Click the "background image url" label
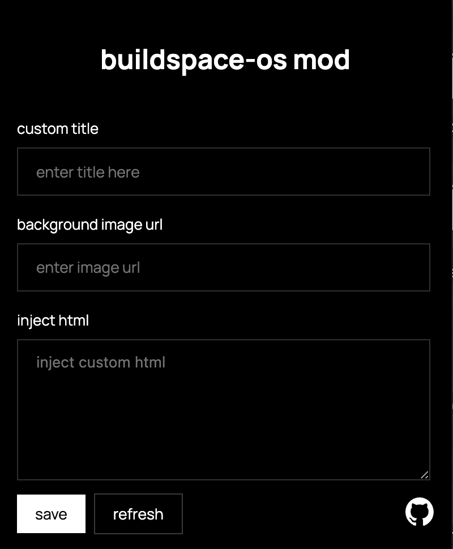The image size is (453, 549). tap(89, 225)
